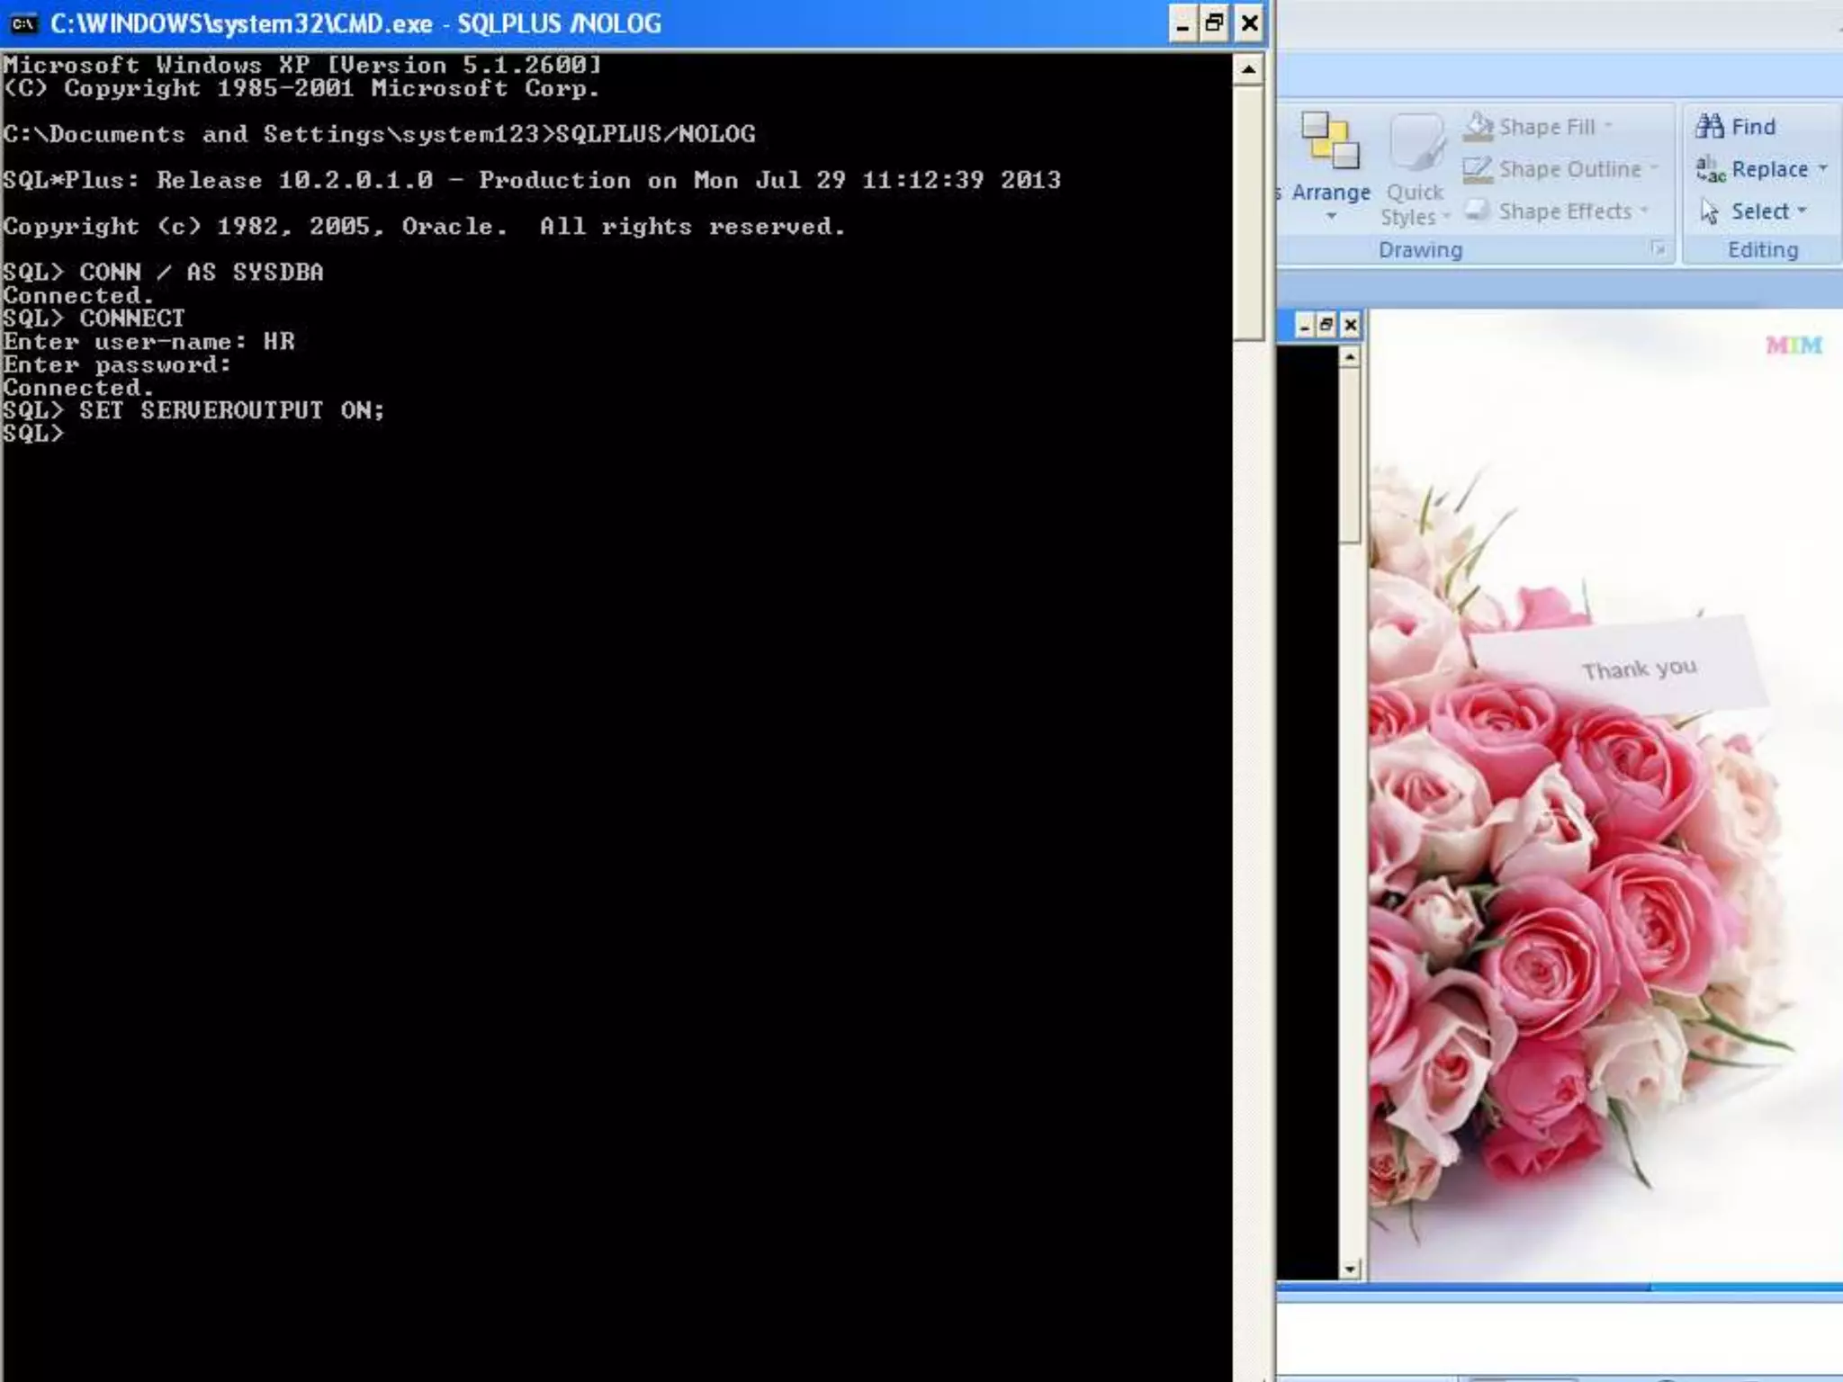The image size is (1843, 1382).
Task: Click the Arrange shapes icon
Action: point(1330,140)
